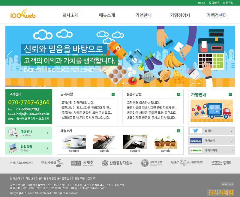Click the 기획재정부 logo

click(x=151, y=163)
